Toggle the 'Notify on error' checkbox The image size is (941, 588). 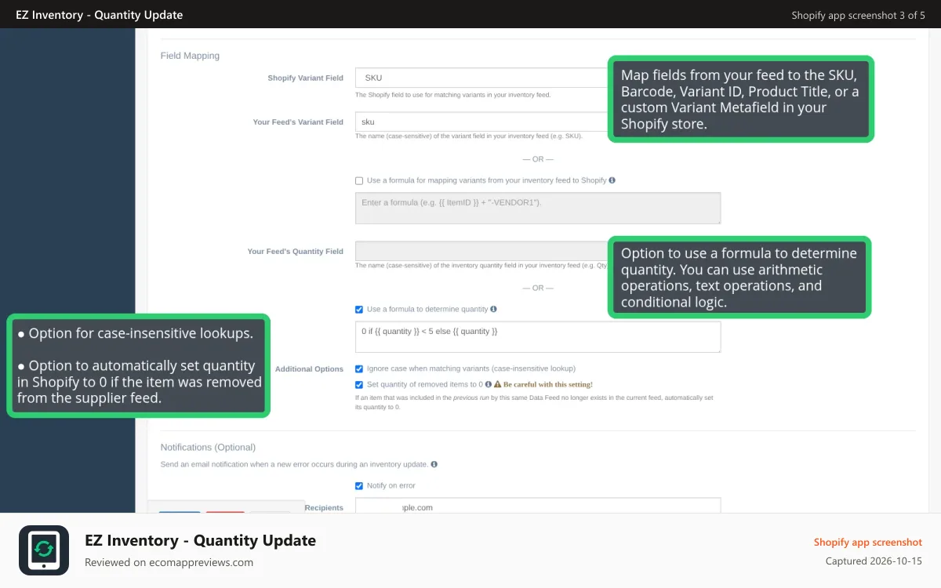pos(359,485)
